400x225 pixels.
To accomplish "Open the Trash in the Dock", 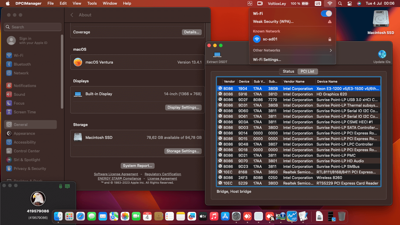I will (x=342, y=217).
